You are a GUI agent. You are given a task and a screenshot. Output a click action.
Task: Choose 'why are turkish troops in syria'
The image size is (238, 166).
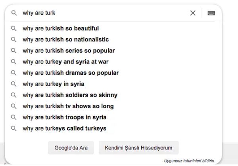coord(65,117)
